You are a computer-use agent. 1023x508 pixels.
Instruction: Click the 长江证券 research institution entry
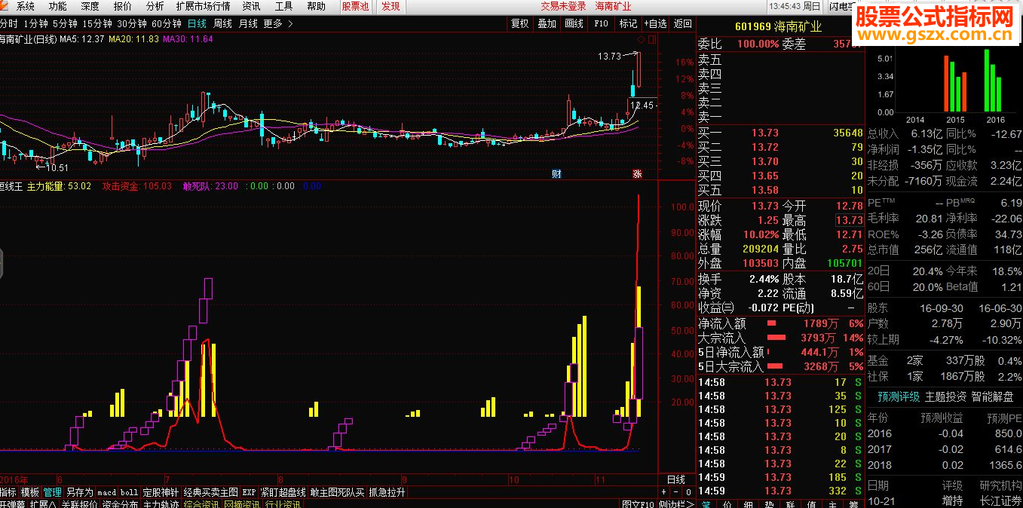1001,501
